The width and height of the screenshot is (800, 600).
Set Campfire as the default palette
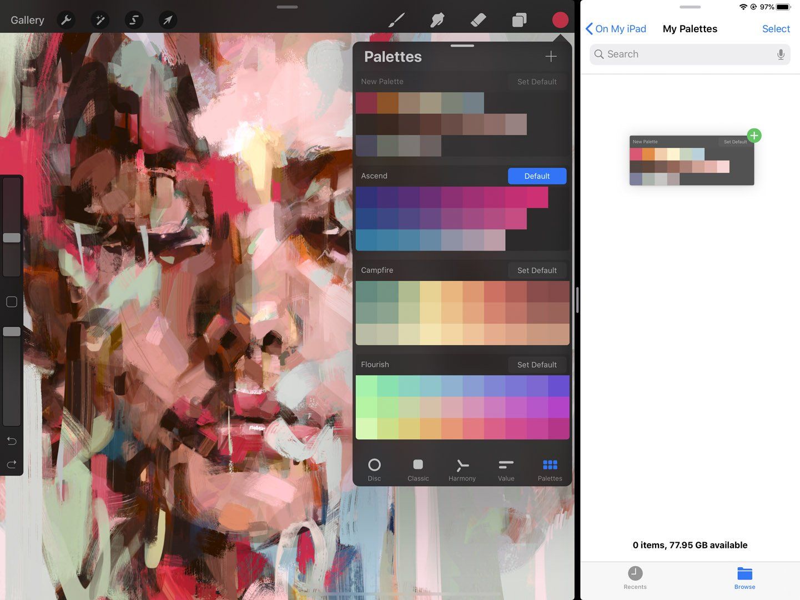536,271
